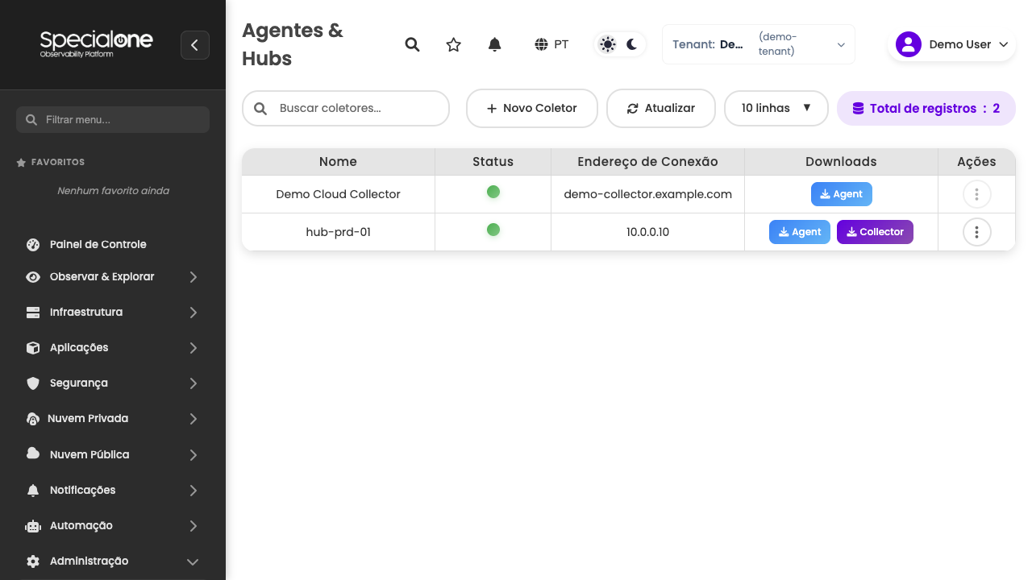Click the SpecialOne logo
The width and height of the screenshot is (1032, 580).
[x=97, y=43]
